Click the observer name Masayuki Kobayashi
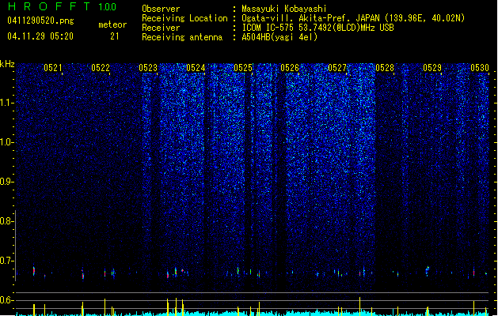 284,9
